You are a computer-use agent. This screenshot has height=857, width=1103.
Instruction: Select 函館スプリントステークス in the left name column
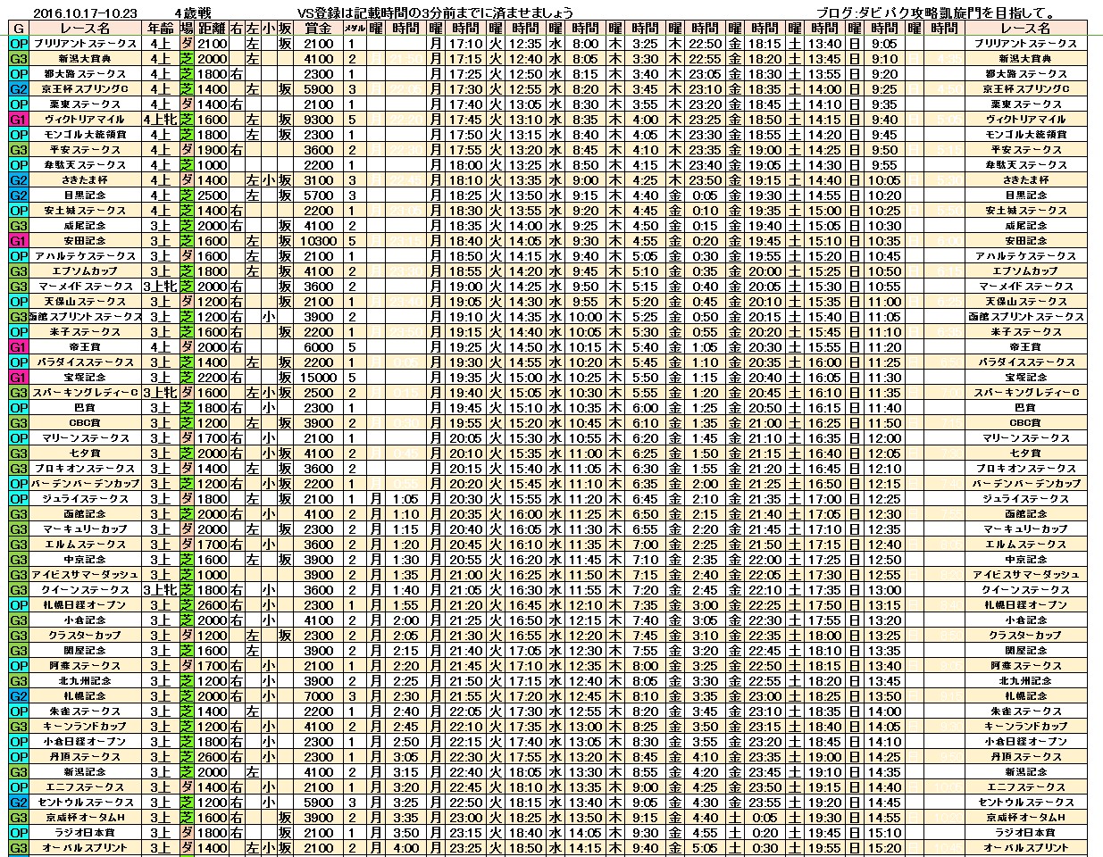point(85,316)
